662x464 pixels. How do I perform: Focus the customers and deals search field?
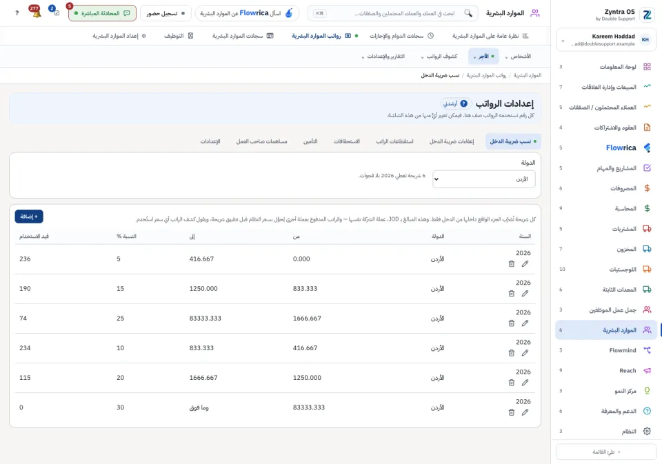[392, 13]
